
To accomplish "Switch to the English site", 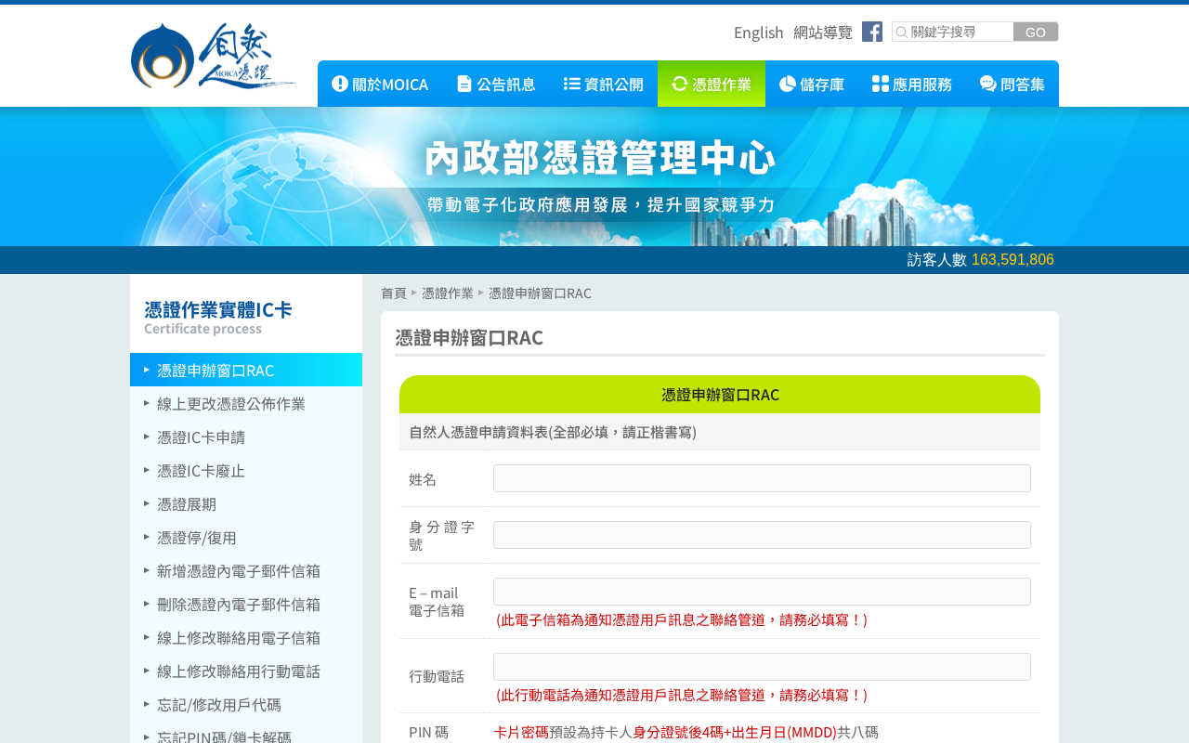I will (x=759, y=33).
